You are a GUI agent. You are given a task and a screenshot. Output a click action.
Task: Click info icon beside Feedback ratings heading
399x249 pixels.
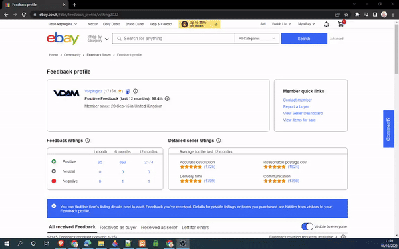pos(88,141)
